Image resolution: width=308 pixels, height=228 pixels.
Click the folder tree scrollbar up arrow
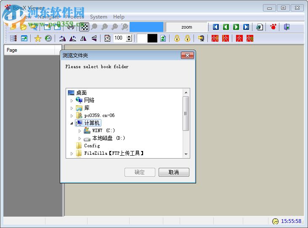(186, 92)
